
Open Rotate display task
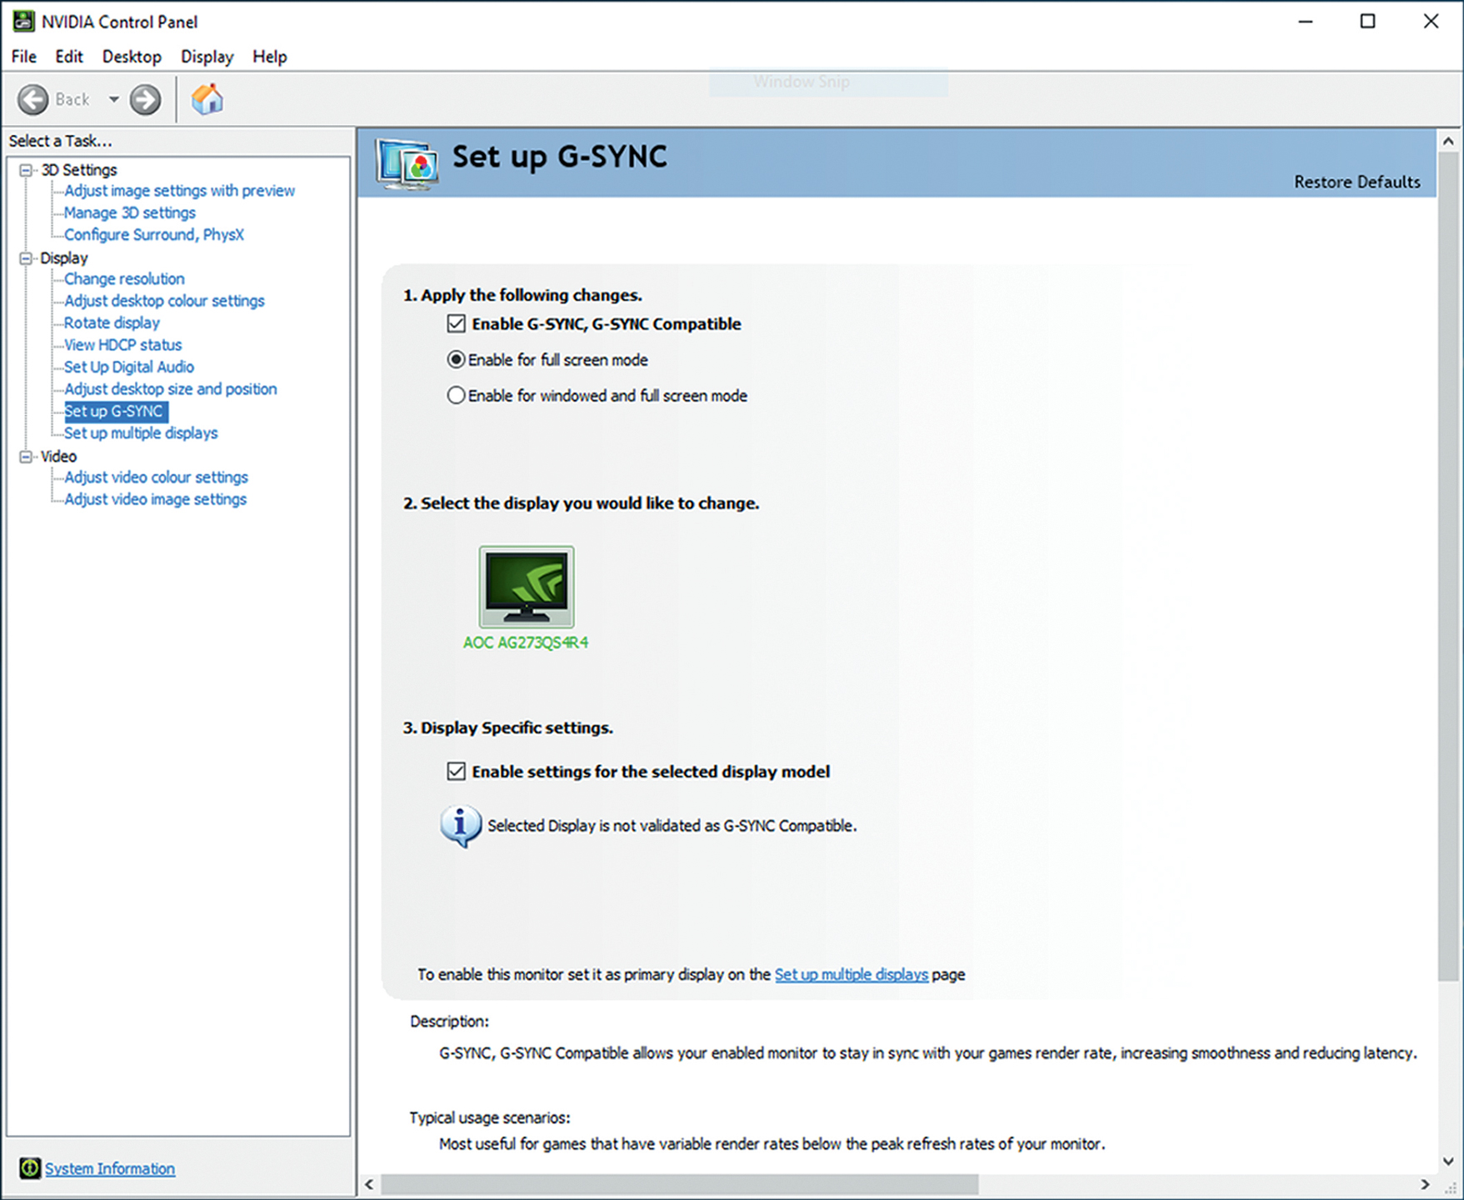click(x=112, y=322)
